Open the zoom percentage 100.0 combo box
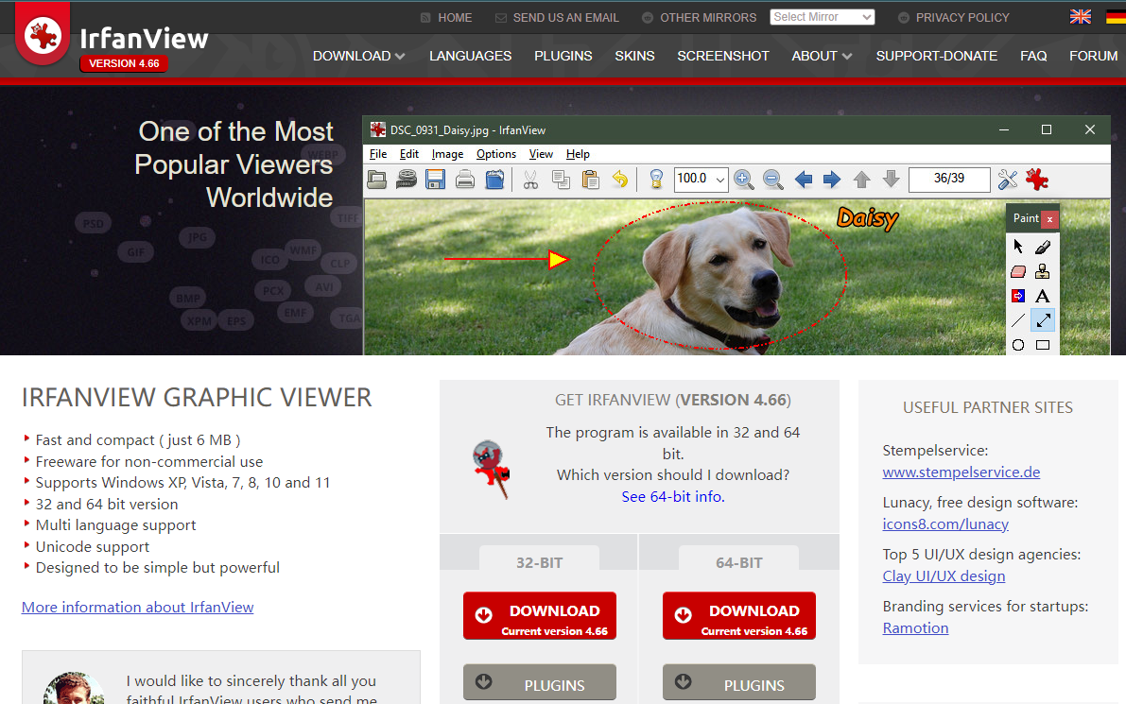 point(701,179)
